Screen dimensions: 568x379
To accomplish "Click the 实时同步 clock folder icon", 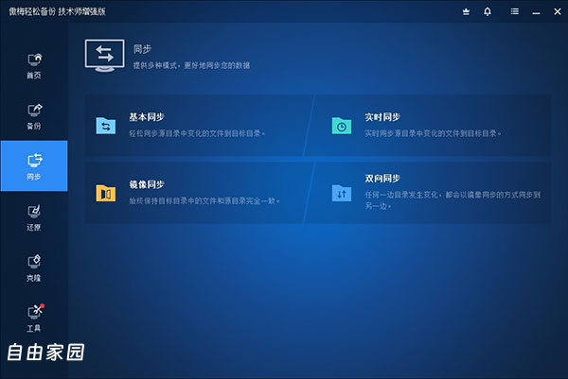I will pyautogui.click(x=341, y=126).
